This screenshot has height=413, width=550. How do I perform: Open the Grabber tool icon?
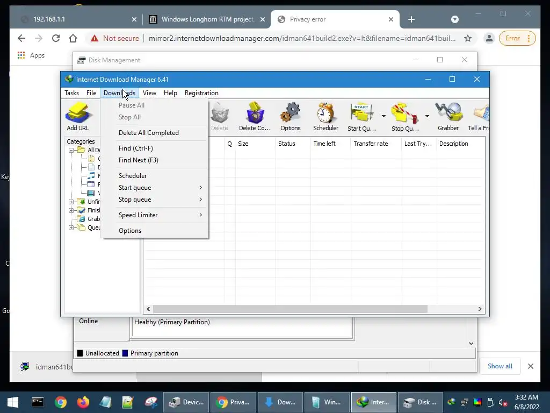coord(448,117)
